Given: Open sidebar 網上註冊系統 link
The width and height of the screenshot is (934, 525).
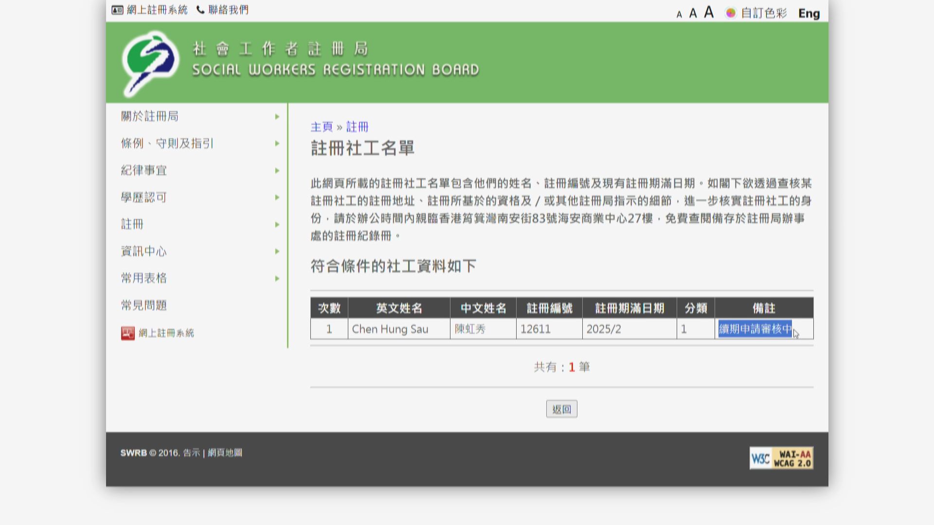Looking at the screenshot, I should pos(166,333).
